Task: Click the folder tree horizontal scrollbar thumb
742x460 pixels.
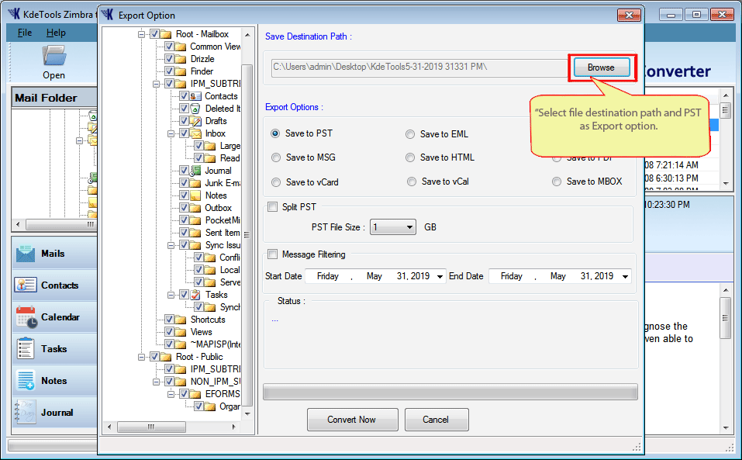Action: tap(151, 427)
